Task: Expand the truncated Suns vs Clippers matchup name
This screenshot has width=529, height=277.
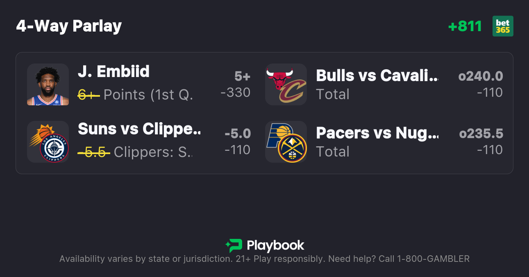Action: [x=139, y=129]
